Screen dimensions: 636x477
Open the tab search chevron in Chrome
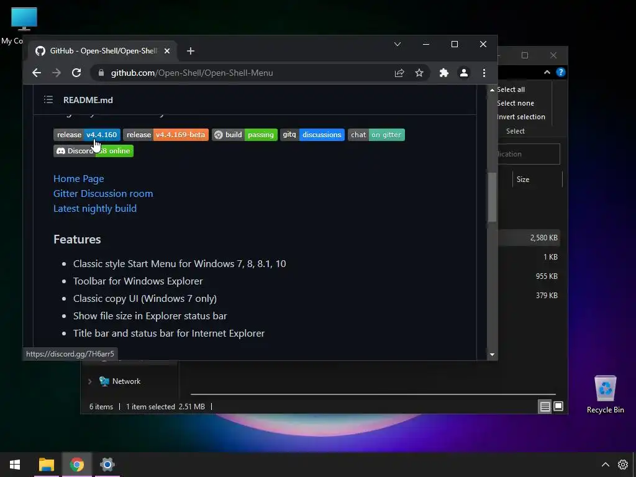pos(397,44)
